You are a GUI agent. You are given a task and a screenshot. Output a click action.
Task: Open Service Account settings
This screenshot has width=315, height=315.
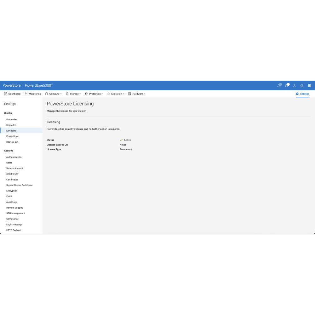[15, 168]
